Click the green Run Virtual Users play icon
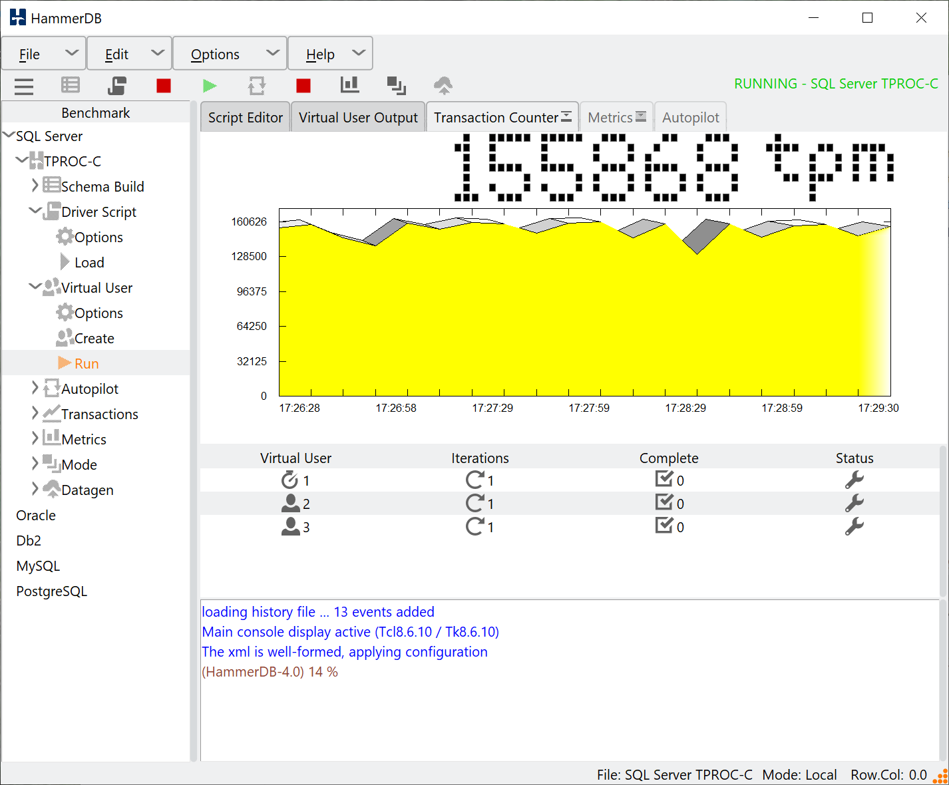 click(x=210, y=86)
